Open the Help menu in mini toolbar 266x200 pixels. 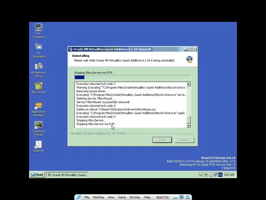(x=147, y=197)
